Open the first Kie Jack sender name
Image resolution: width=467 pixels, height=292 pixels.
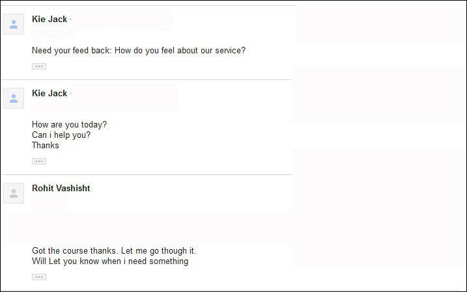pyautogui.click(x=50, y=19)
